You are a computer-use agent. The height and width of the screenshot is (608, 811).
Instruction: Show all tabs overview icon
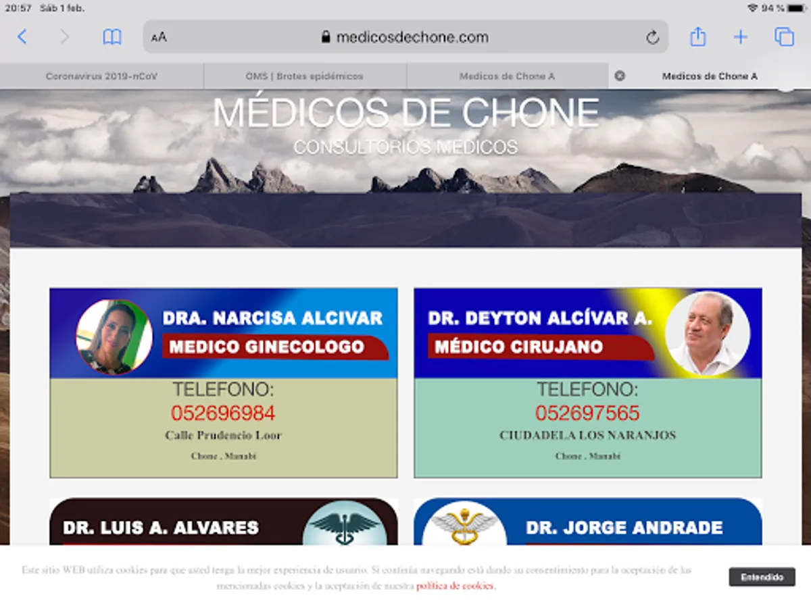click(784, 37)
